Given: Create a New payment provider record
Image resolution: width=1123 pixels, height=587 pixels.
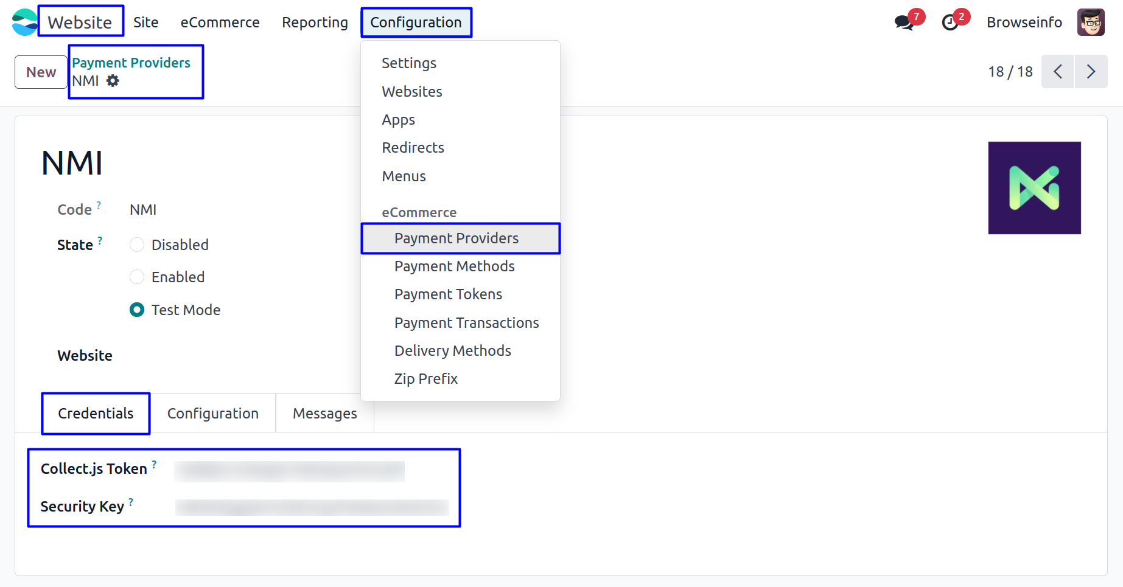Looking at the screenshot, I should [x=41, y=72].
